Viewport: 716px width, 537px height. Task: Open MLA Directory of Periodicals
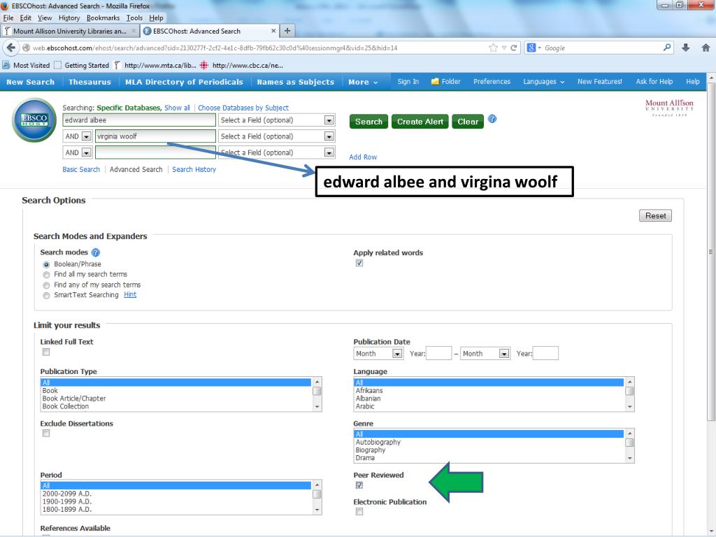pyautogui.click(x=184, y=83)
